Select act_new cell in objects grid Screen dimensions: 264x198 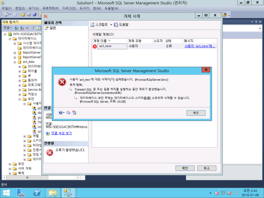pos(112,46)
